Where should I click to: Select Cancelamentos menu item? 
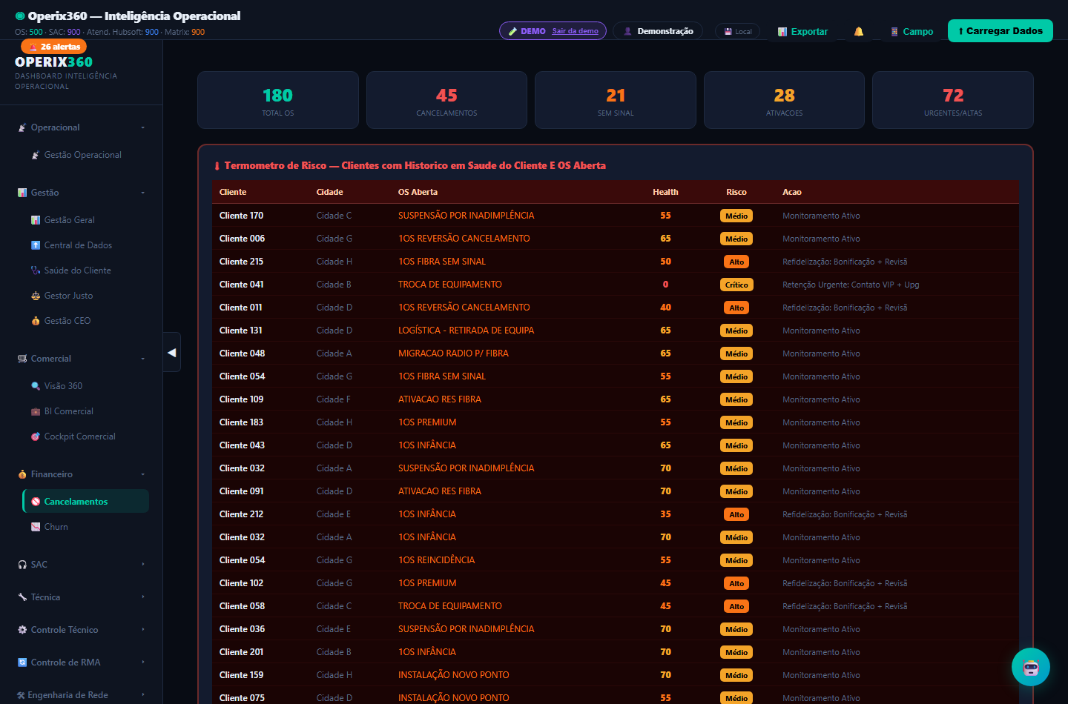coord(86,502)
